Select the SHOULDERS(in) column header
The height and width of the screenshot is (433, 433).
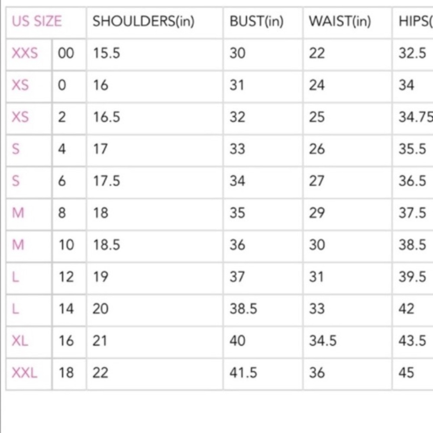143,22
